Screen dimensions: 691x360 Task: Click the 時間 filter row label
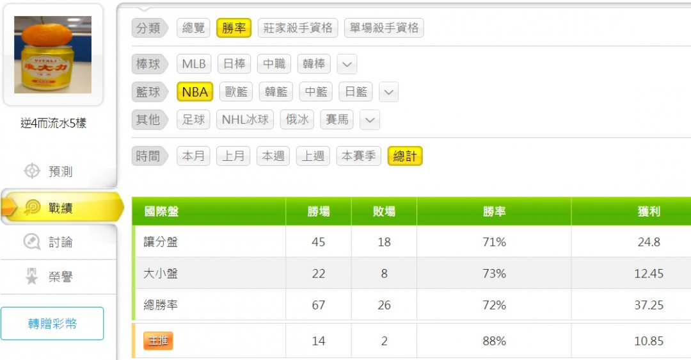149,156
